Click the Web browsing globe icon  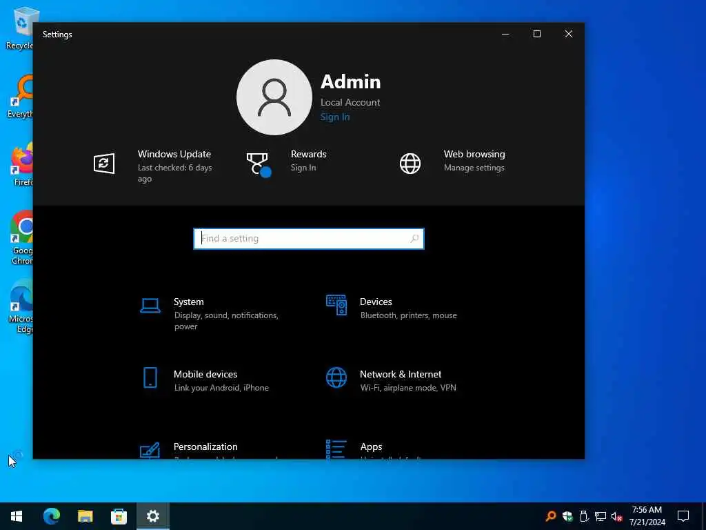(x=410, y=163)
